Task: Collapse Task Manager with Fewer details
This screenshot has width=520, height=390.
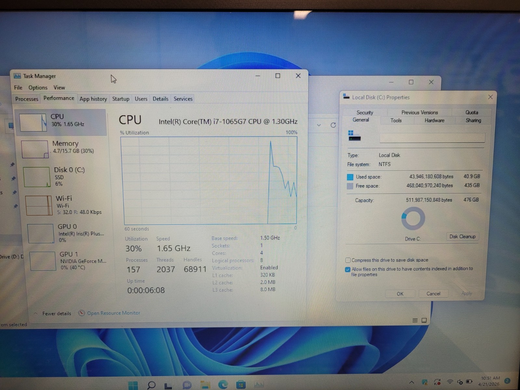Action: 53,313
